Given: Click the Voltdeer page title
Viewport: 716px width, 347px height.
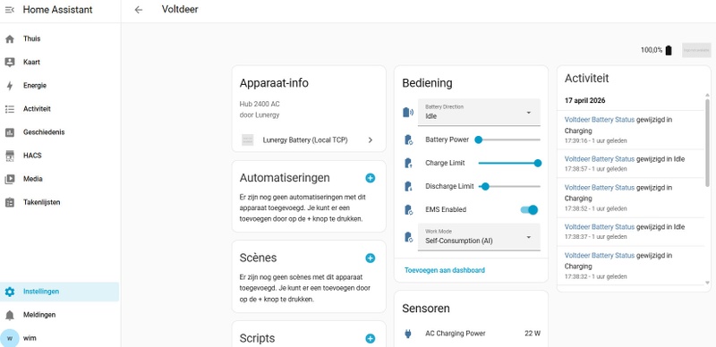Looking at the screenshot, I should (180, 9).
